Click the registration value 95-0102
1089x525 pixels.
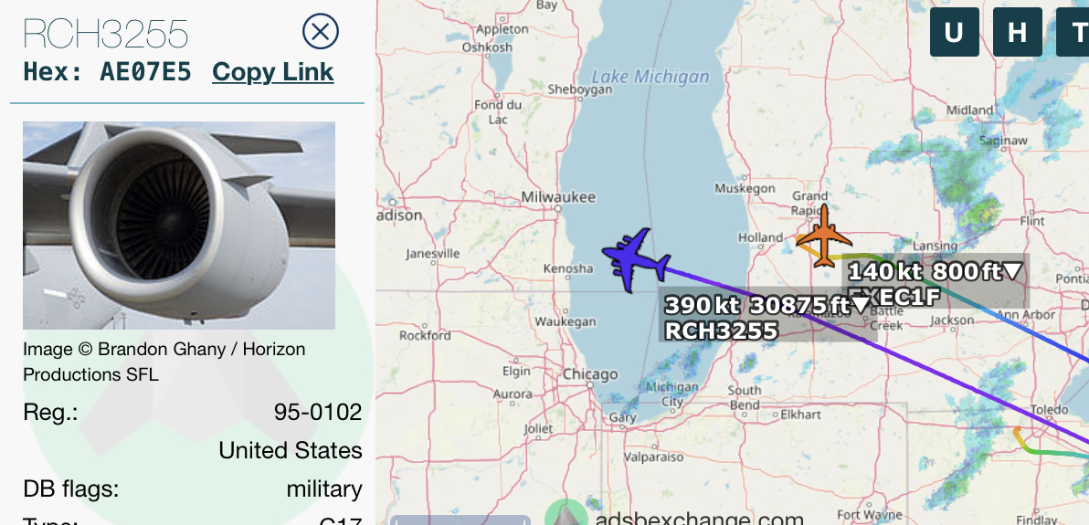(318, 413)
